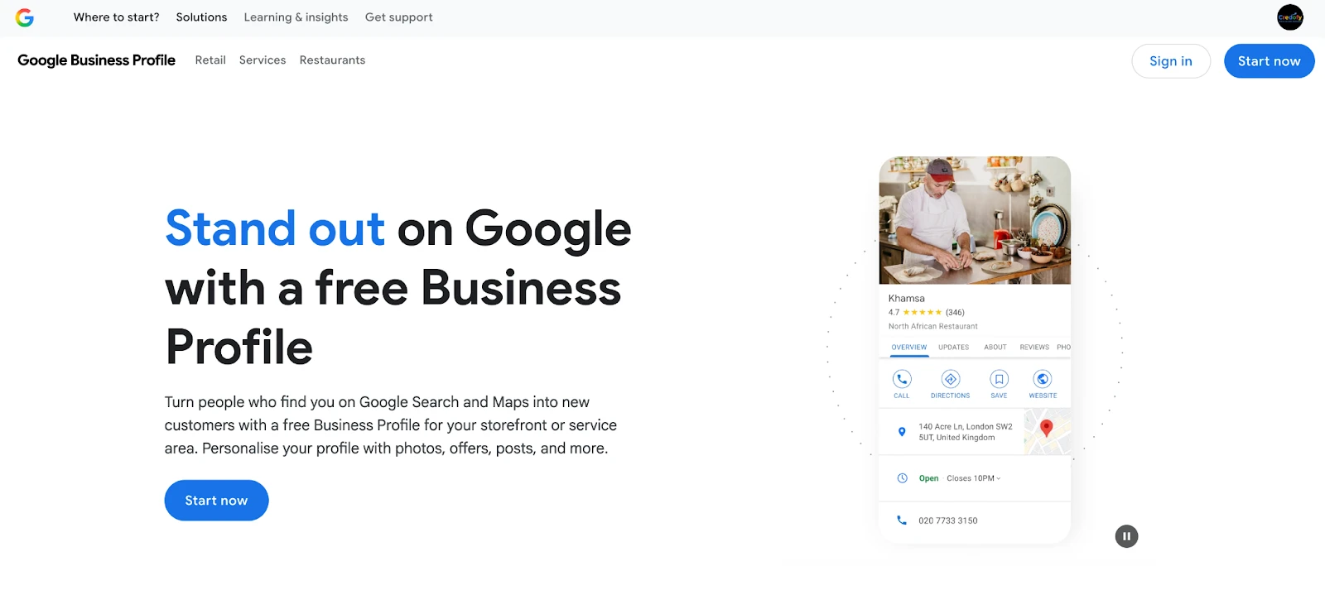Screen dimensions: 1325x590
Task: Click the chef photo in the Khamsa card
Action: coord(975,220)
